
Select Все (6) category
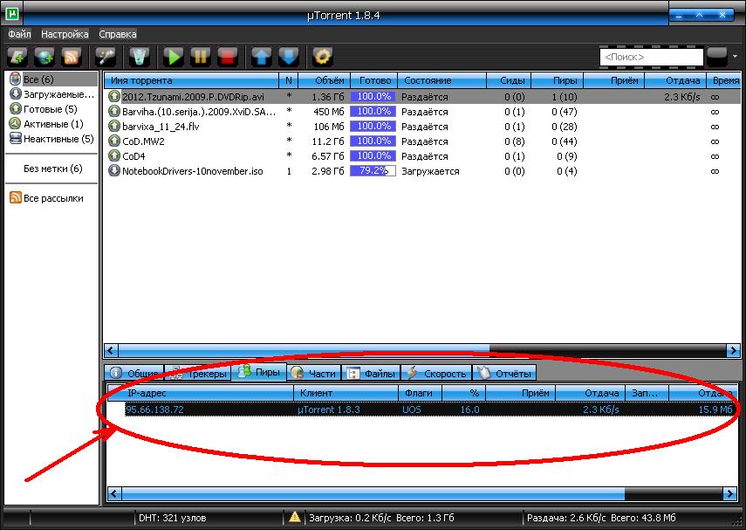tap(53, 79)
